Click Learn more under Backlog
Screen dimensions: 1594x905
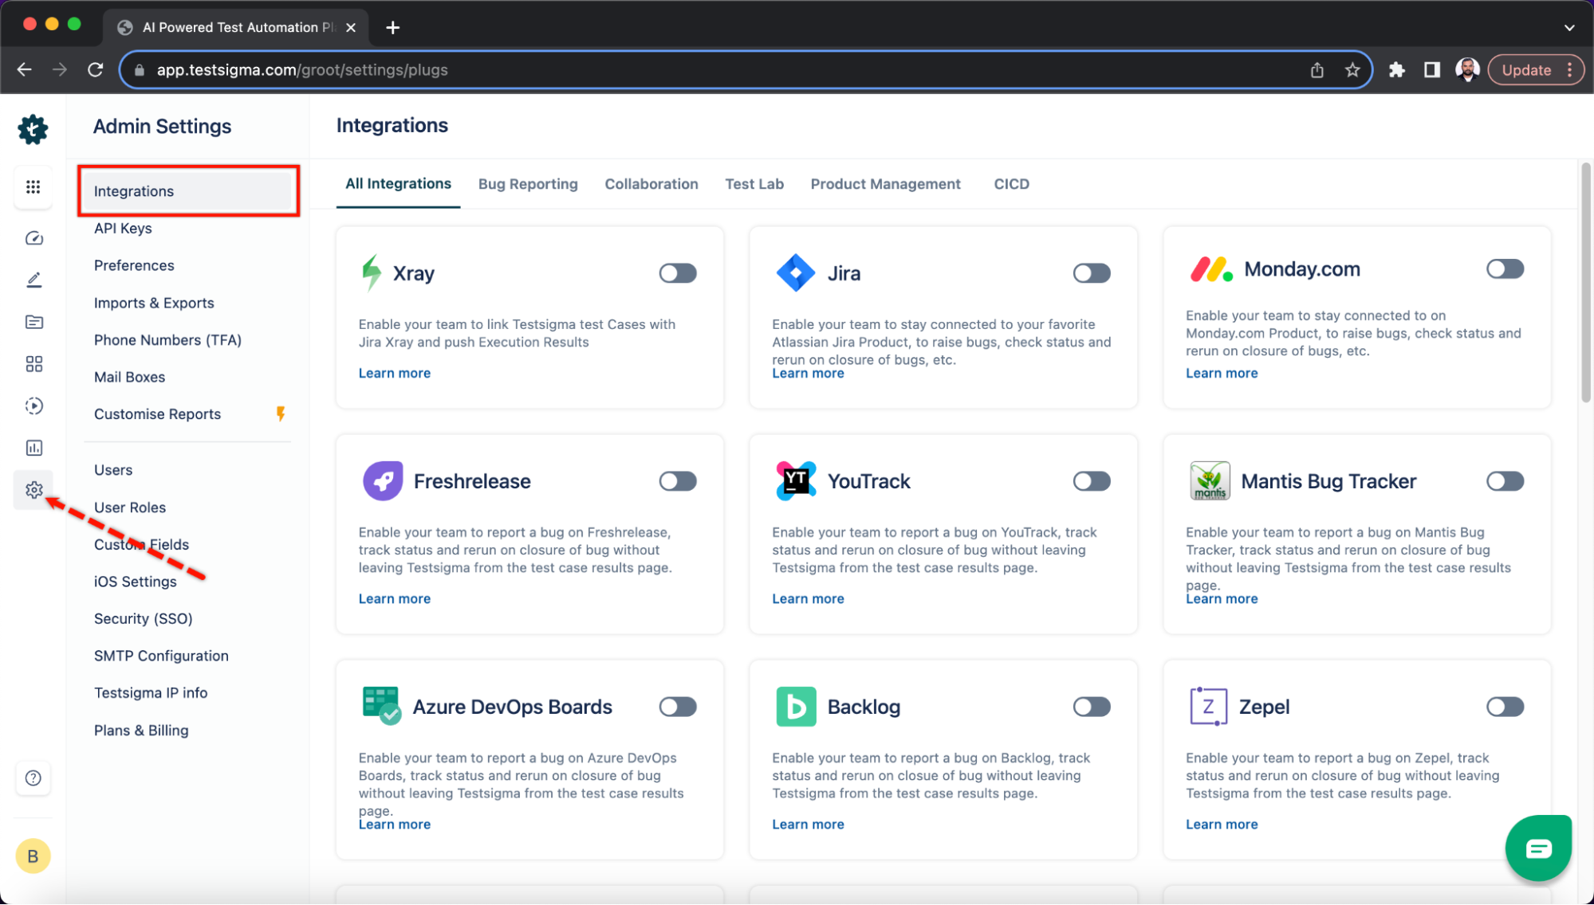[x=808, y=824]
